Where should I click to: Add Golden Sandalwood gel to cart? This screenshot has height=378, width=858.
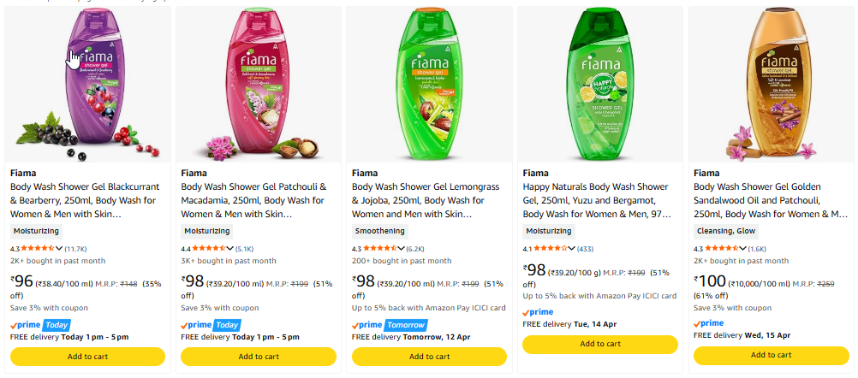pyautogui.click(x=771, y=355)
